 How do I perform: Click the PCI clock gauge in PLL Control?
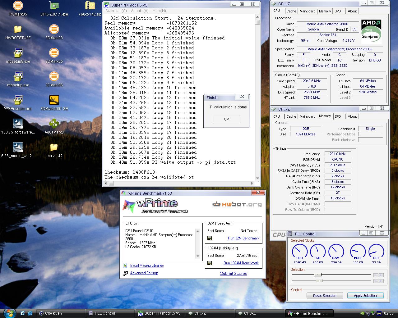(376, 252)
